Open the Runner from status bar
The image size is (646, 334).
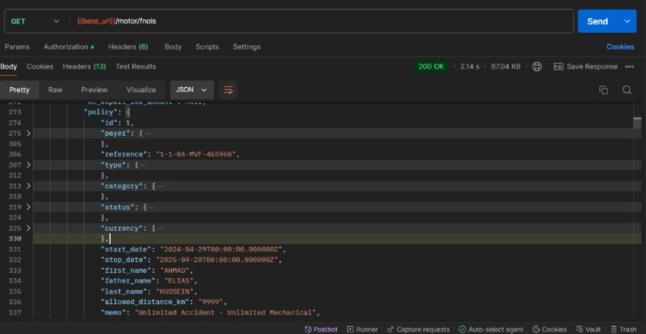point(363,329)
